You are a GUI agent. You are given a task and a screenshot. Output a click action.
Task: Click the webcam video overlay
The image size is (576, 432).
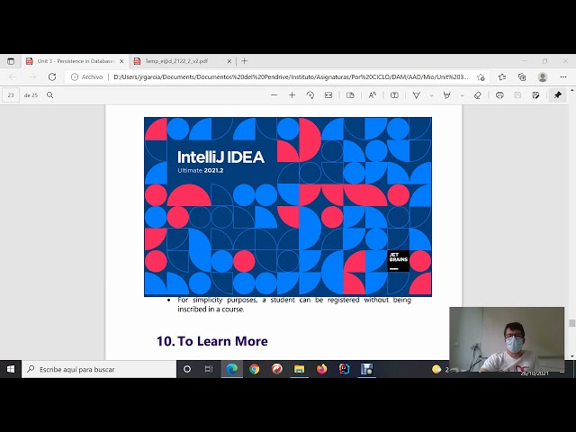pyautogui.click(x=507, y=339)
